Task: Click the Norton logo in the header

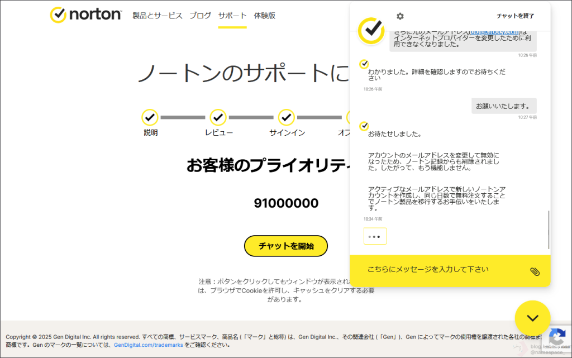Action: 85,15
